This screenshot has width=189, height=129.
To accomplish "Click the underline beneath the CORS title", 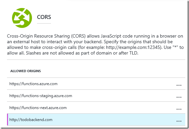I will pyautogui.click(x=44, y=23).
